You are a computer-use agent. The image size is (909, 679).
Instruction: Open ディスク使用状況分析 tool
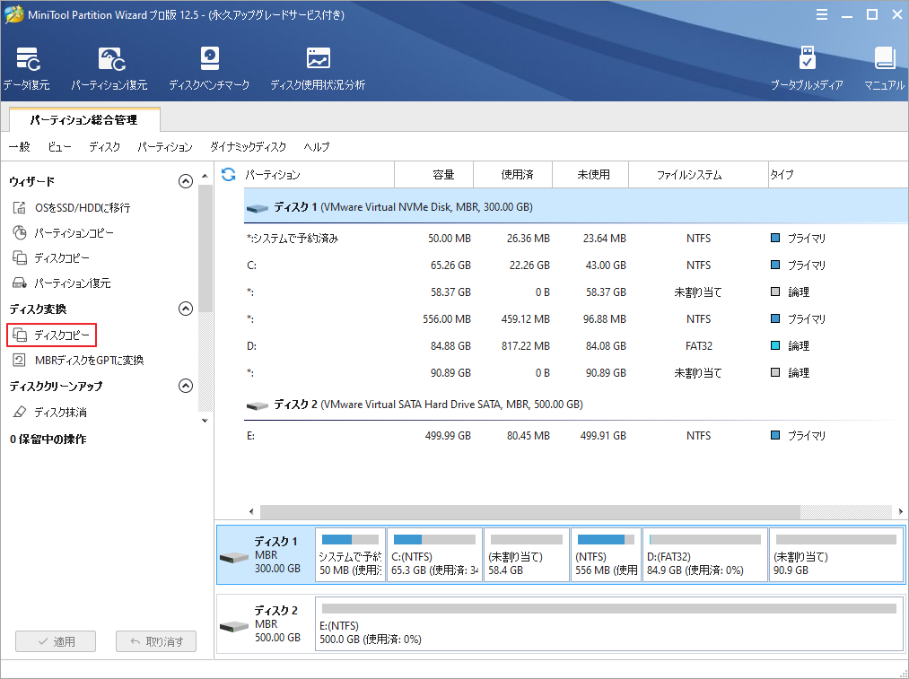(x=318, y=68)
